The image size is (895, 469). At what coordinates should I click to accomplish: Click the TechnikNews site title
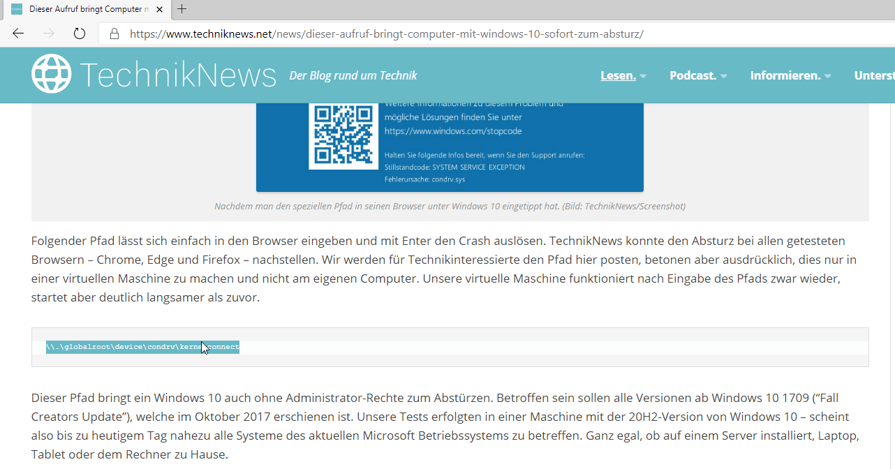[178, 75]
